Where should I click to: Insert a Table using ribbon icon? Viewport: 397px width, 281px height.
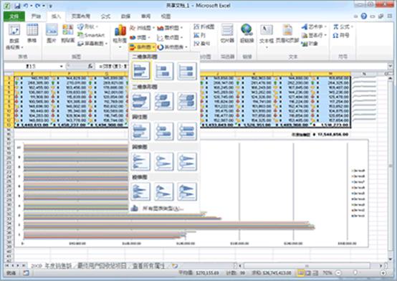[32, 34]
